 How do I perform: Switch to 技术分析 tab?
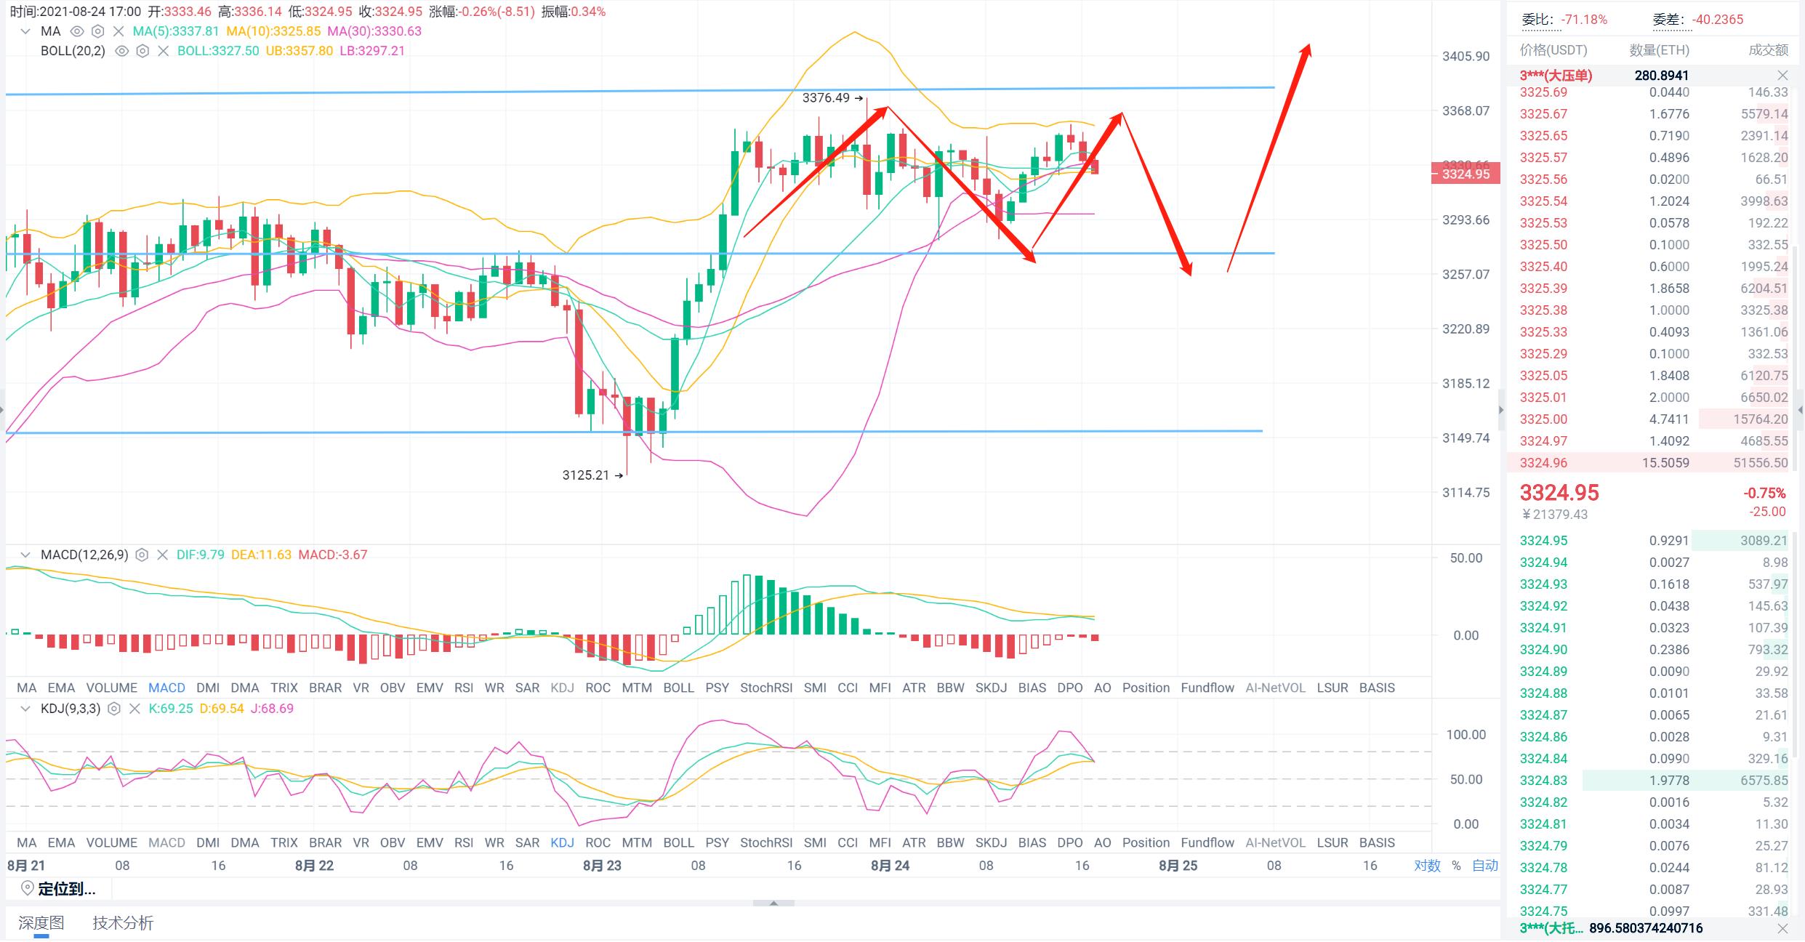pos(123,923)
